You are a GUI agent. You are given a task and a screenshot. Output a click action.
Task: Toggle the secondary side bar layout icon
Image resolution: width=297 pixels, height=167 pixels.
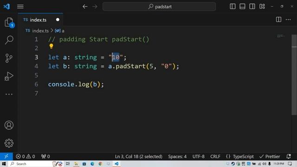[252, 6]
